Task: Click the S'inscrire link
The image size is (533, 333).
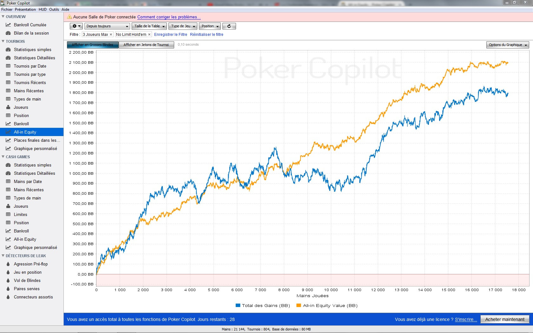Action: point(466,319)
